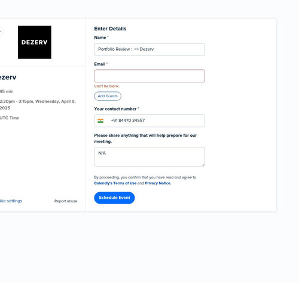Click the contact number phone field

149,121
